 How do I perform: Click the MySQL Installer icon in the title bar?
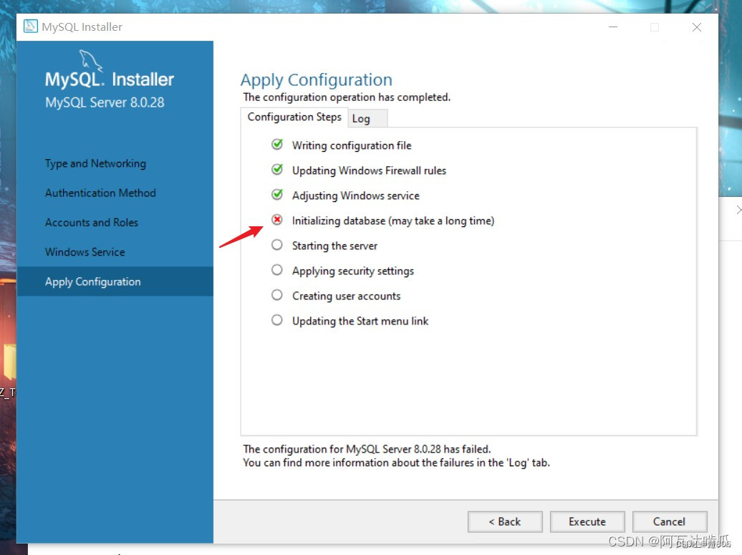click(x=29, y=26)
